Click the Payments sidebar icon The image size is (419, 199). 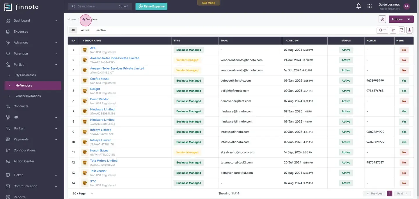8,139
